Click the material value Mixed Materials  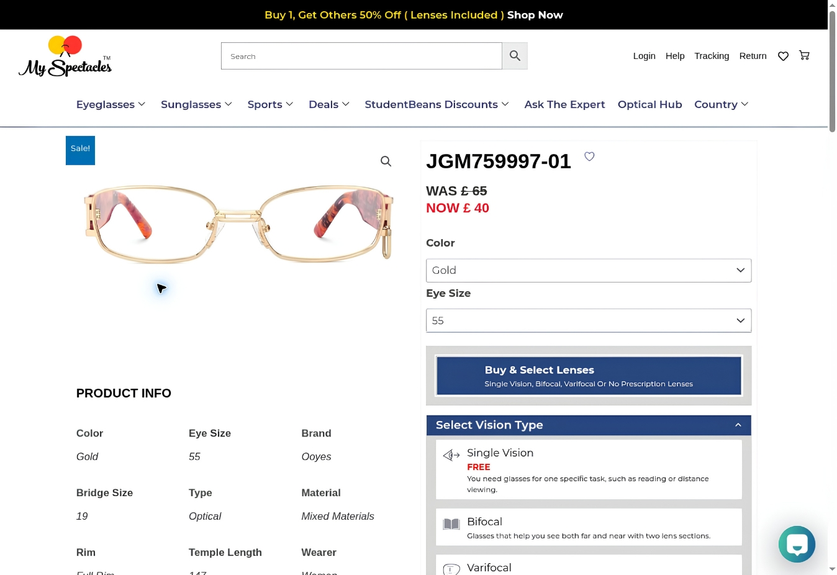[338, 516]
